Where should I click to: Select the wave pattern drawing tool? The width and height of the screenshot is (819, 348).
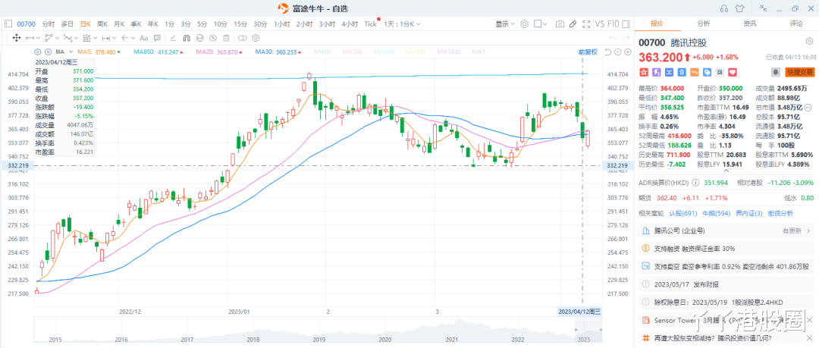tap(67, 38)
